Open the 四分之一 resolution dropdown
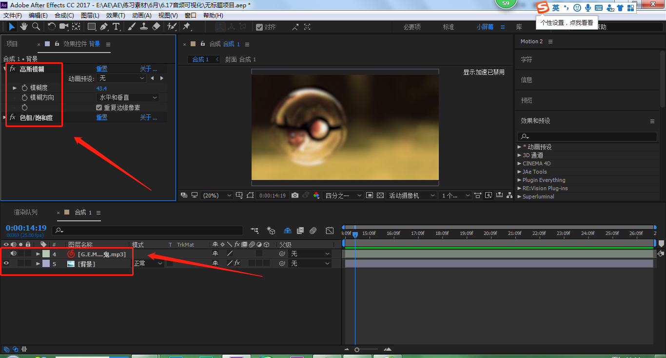This screenshot has height=358, width=666. (x=344, y=196)
